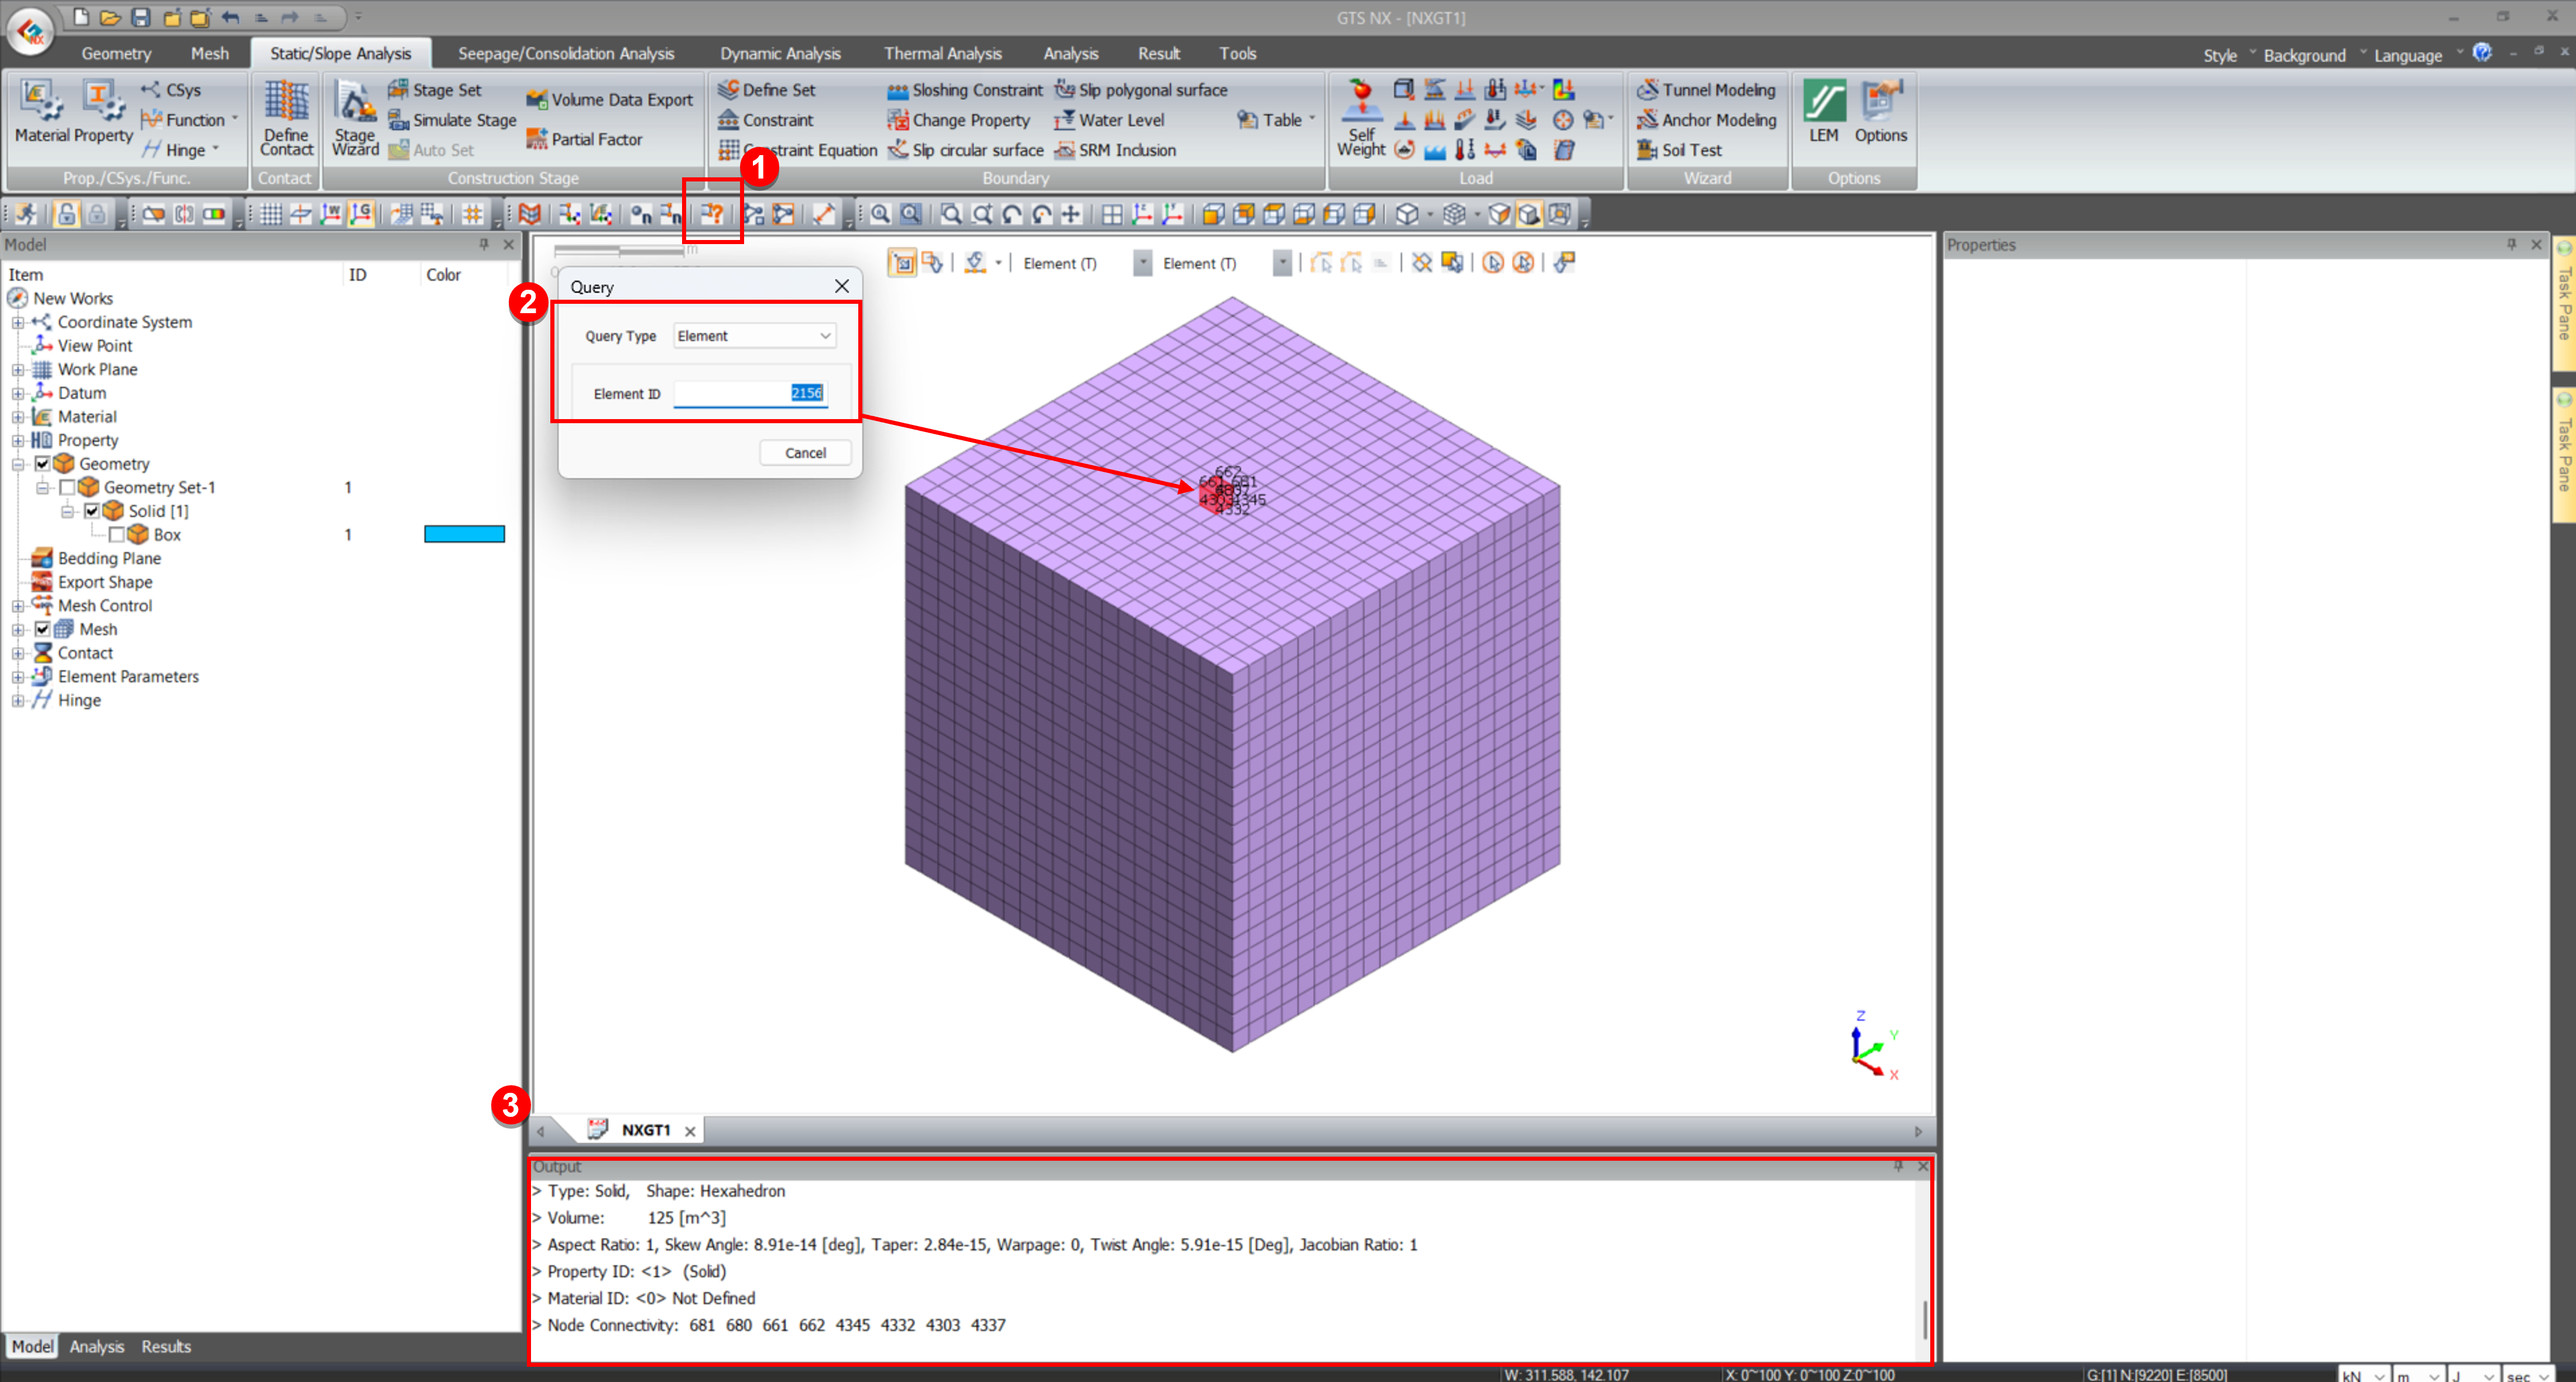The height and width of the screenshot is (1382, 2576).
Task: Open Stage Set
Action: pos(435,90)
